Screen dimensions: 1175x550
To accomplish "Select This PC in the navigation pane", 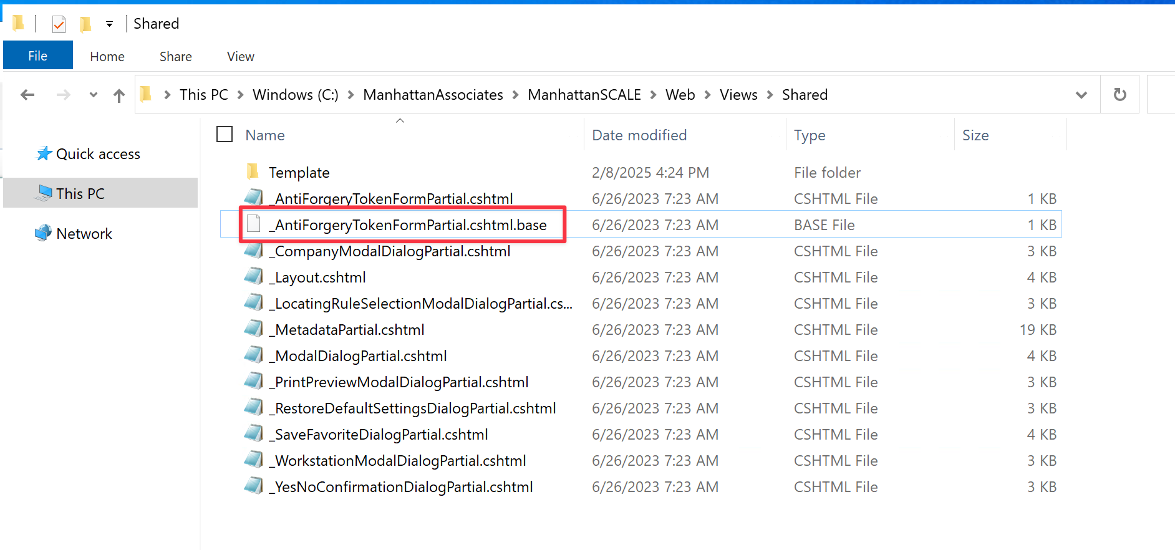I will 80,193.
